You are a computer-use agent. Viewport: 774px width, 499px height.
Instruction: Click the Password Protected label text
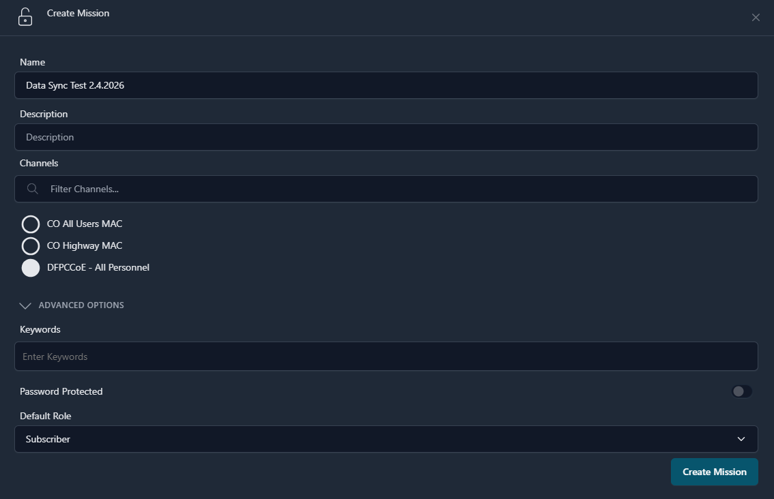(61, 392)
